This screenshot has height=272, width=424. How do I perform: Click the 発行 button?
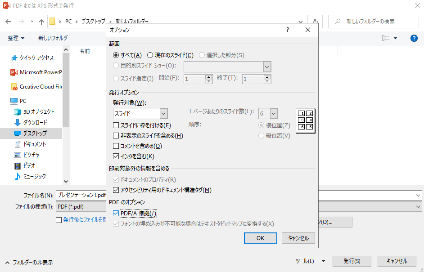[352, 261]
